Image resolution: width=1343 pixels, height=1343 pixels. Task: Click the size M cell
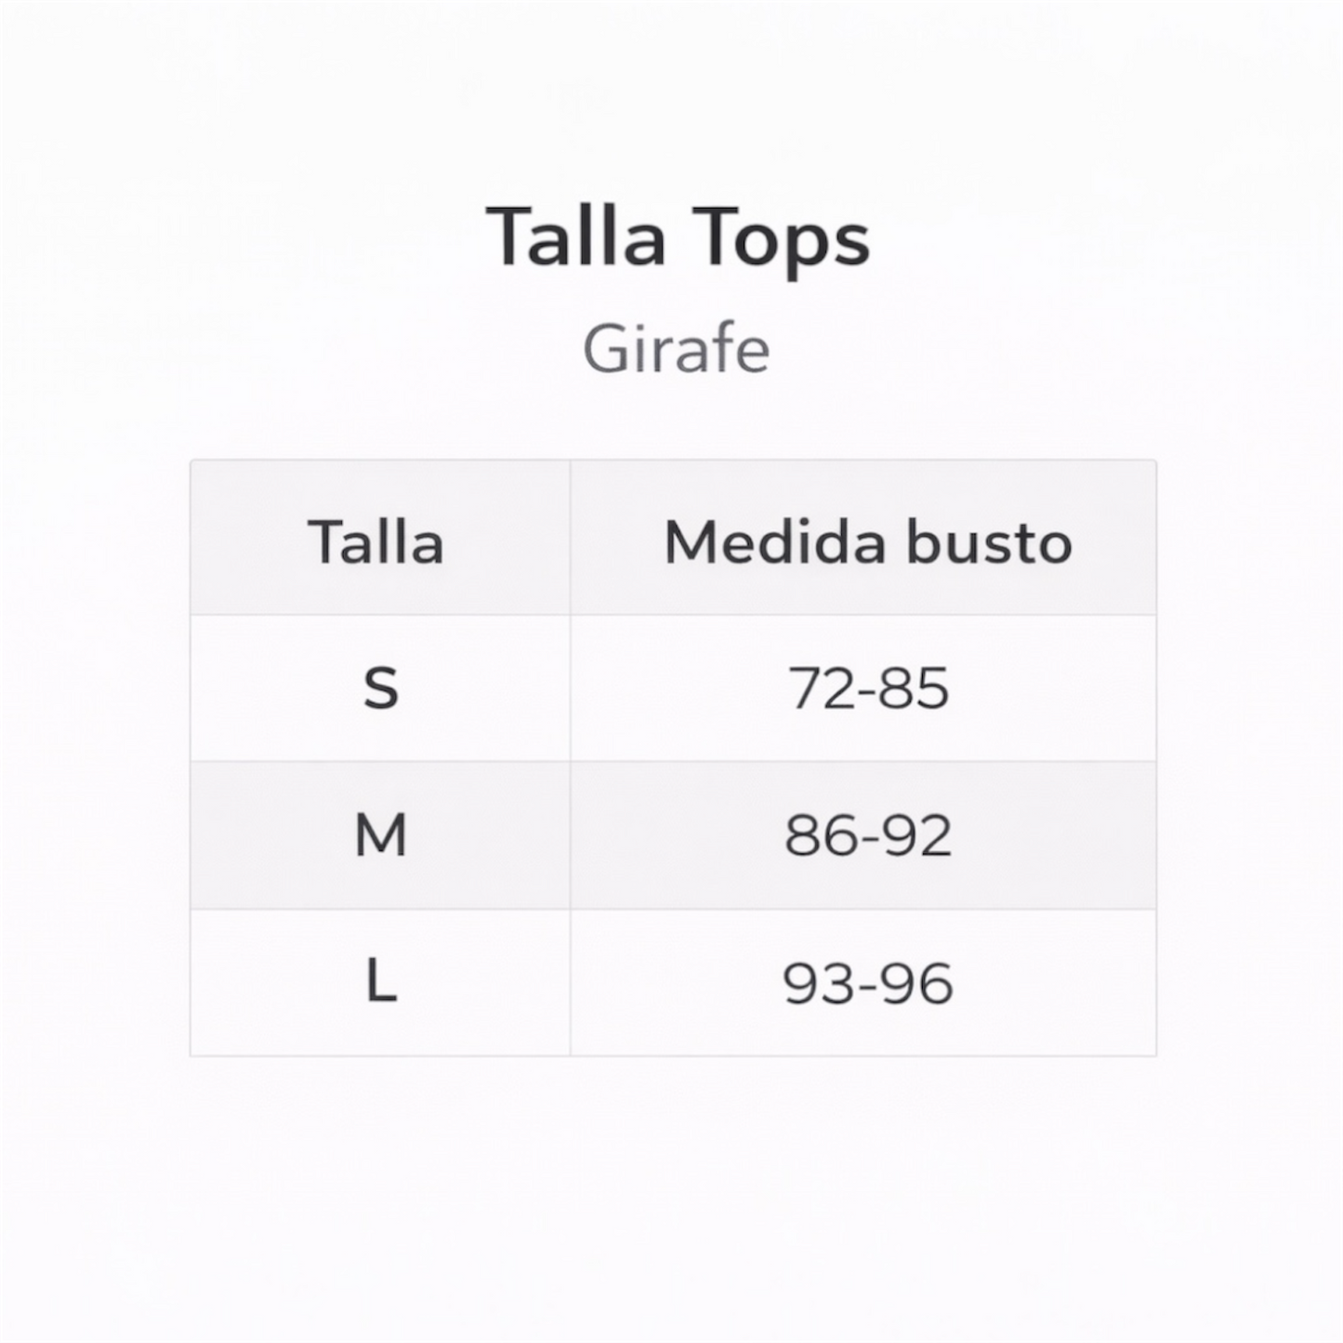[380, 835]
